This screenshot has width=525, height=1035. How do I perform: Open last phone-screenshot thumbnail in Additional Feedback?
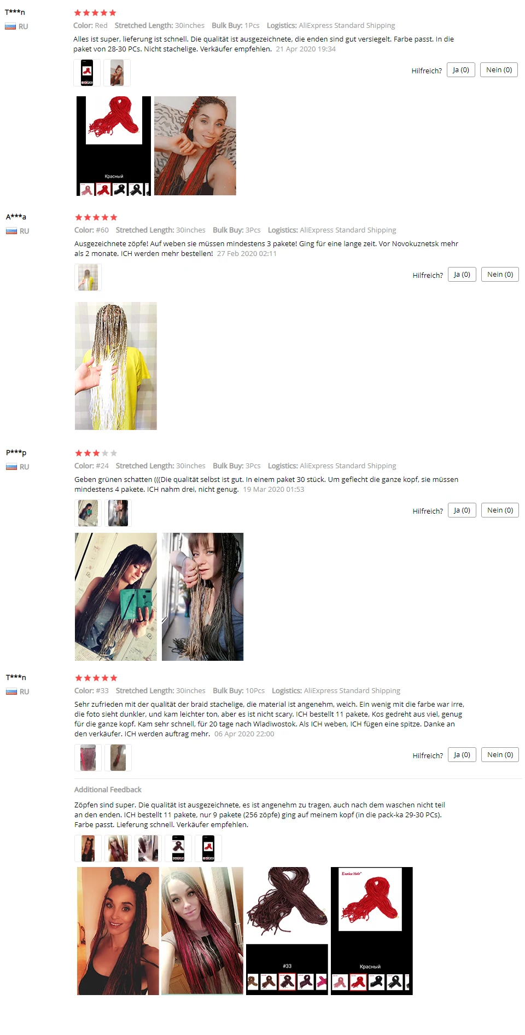(x=208, y=848)
